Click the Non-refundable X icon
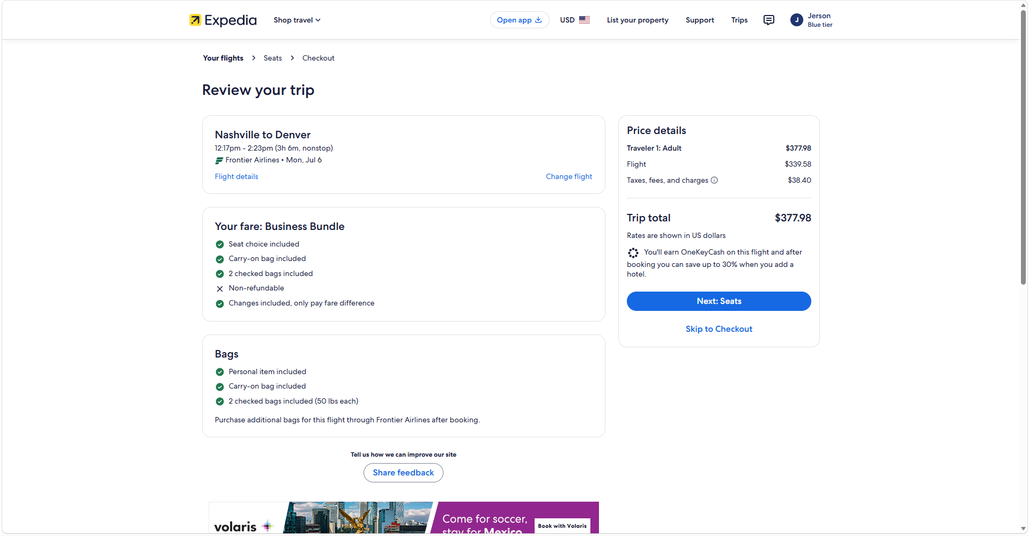 pyautogui.click(x=220, y=288)
